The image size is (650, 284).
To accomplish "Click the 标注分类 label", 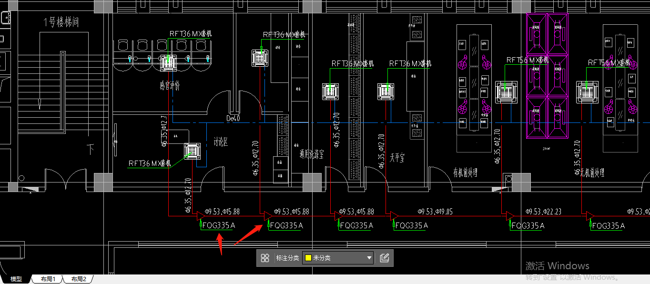I will tap(287, 258).
